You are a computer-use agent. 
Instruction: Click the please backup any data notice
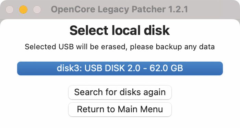coord(172,47)
